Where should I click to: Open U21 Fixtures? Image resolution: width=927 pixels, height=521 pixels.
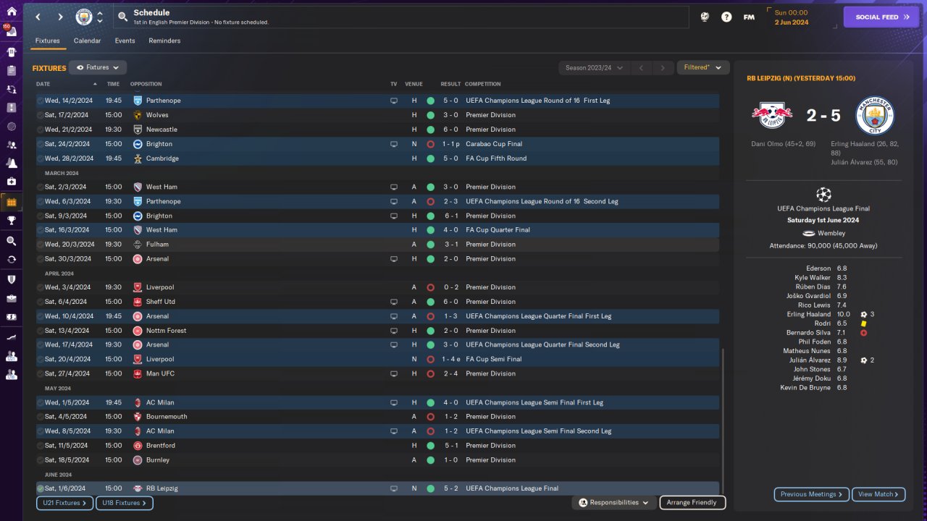[x=64, y=503]
